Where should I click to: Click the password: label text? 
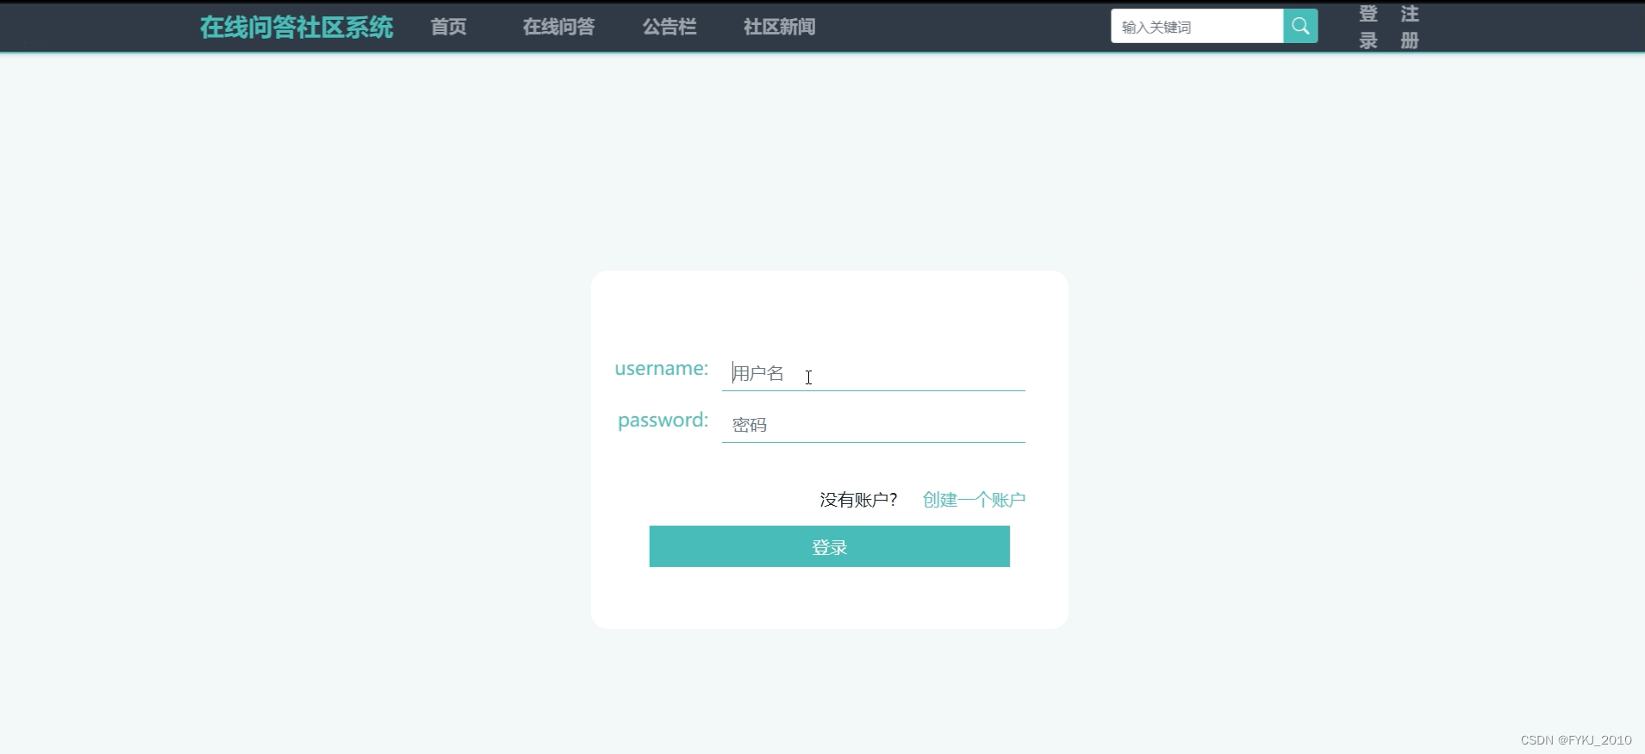(663, 421)
